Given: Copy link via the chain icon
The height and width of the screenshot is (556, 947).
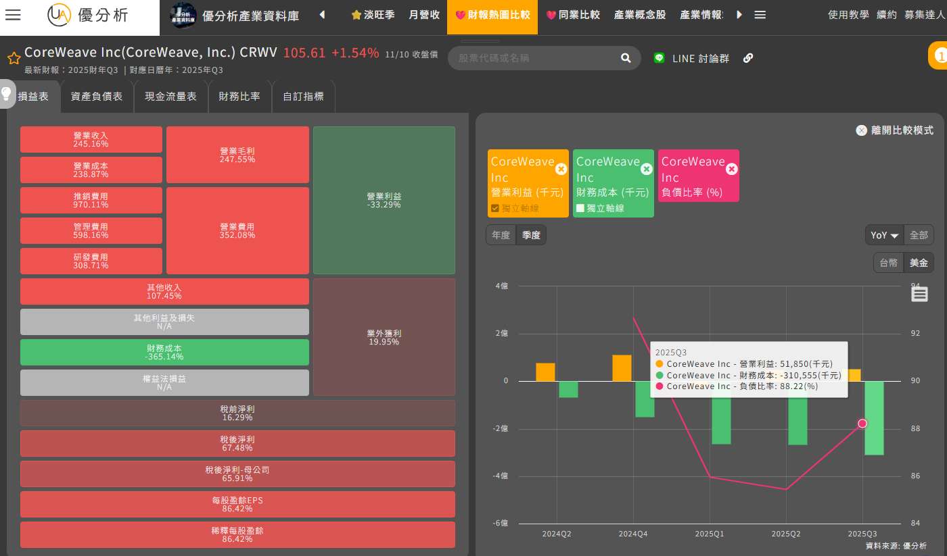Looking at the screenshot, I should click(748, 58).
